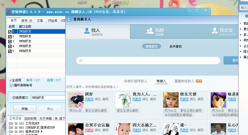This screenshot has width=248, height=135.
Task: Open profile name 棋好
Action: point(89,94)
